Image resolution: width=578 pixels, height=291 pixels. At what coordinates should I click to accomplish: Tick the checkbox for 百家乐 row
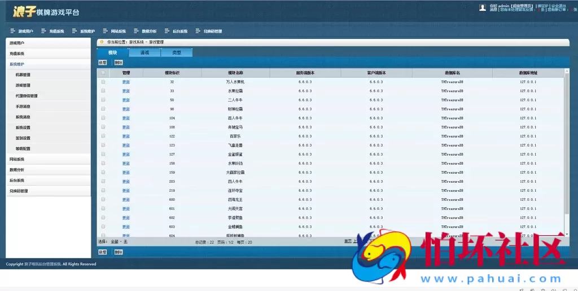pos(103,136)
